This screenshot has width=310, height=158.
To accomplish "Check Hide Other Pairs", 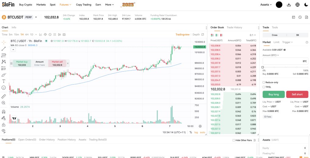I will (234, 140).
